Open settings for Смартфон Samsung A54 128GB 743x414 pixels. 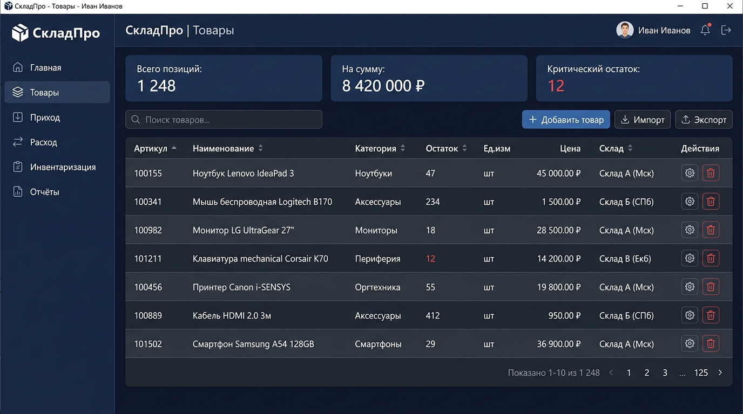coord(690,343)
